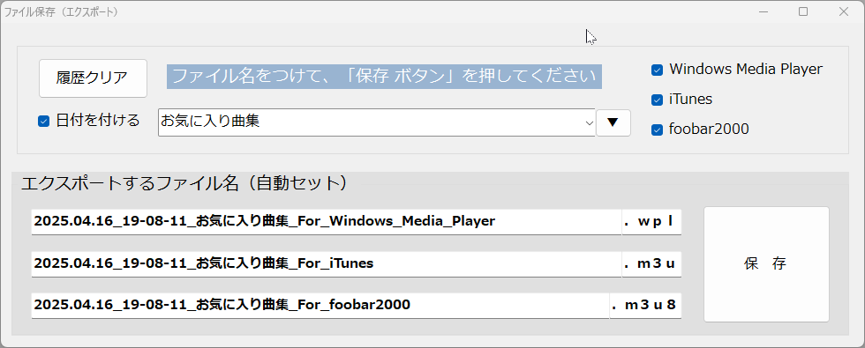Click the highlighted ファイル名をつけて instruction text

[385, 76]
